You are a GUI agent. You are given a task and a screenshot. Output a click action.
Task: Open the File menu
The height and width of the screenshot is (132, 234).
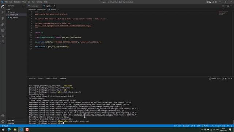point(7,2)
